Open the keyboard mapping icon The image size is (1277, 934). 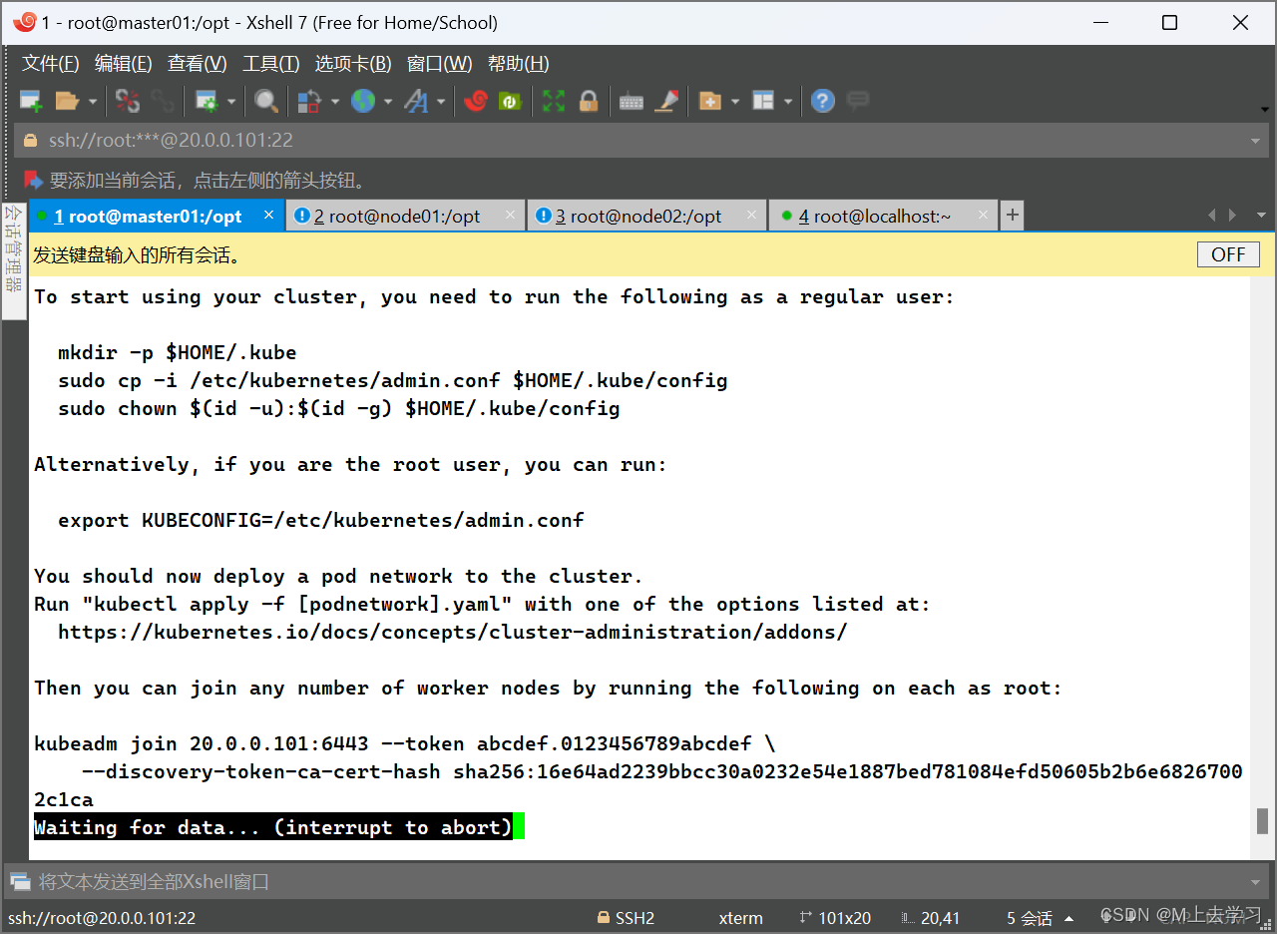click(x=632, y=101)
